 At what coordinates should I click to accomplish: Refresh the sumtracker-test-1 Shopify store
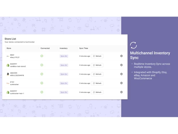point(97,92)
